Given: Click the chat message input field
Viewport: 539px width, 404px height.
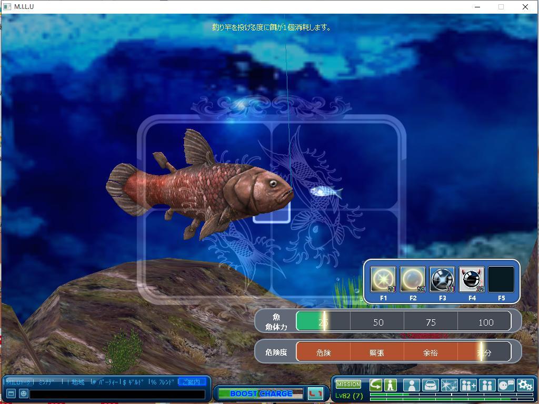Looking at the screenshot, I should pyautogui.click(x=117, y=393).
